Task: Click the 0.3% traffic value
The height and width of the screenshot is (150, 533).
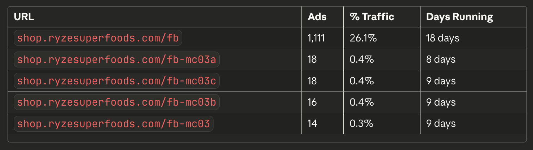Action: pos(361,124)
